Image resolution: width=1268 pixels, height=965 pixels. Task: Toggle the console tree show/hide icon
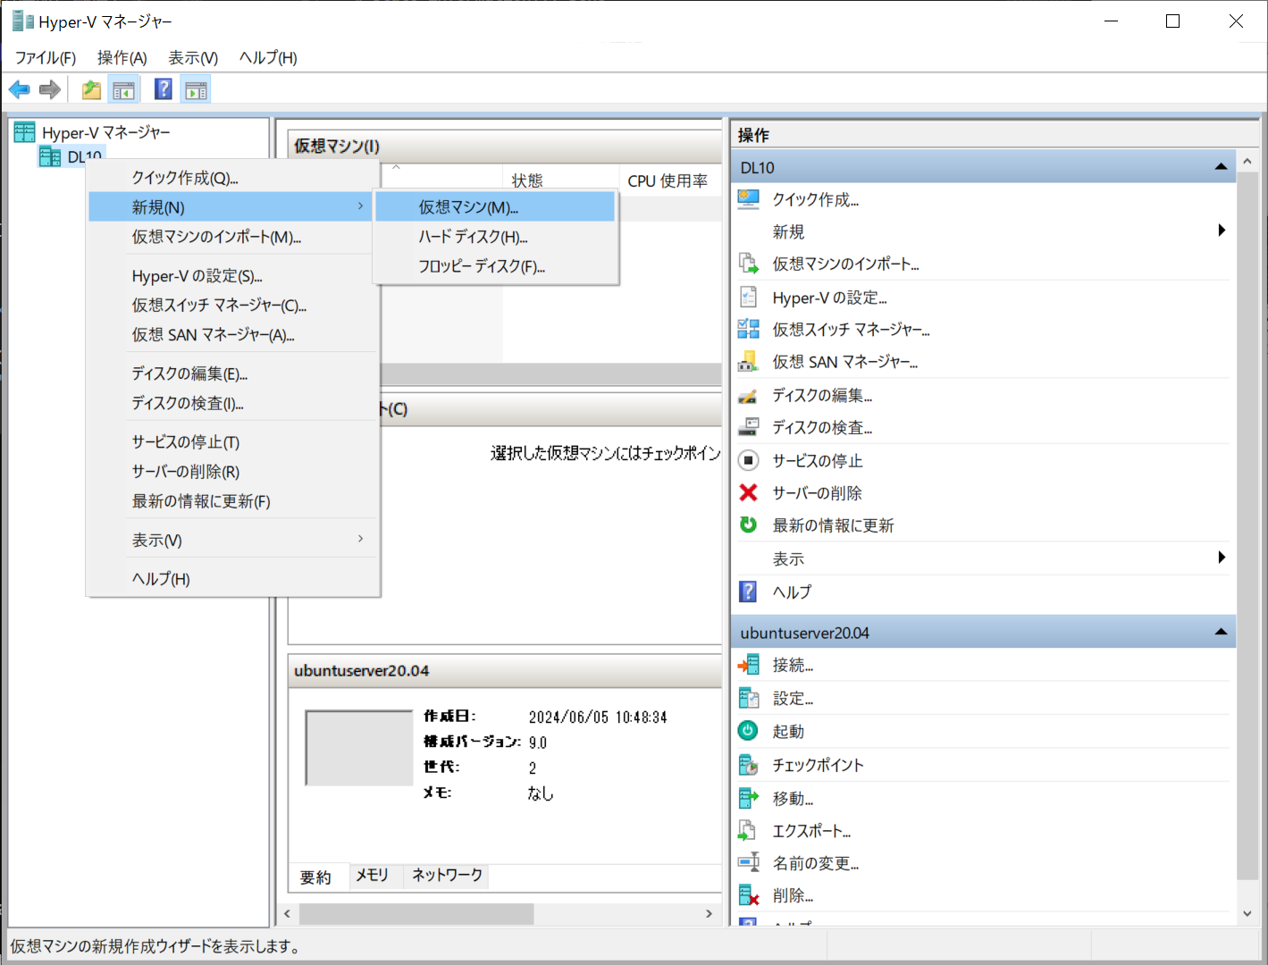pos(123,89)
